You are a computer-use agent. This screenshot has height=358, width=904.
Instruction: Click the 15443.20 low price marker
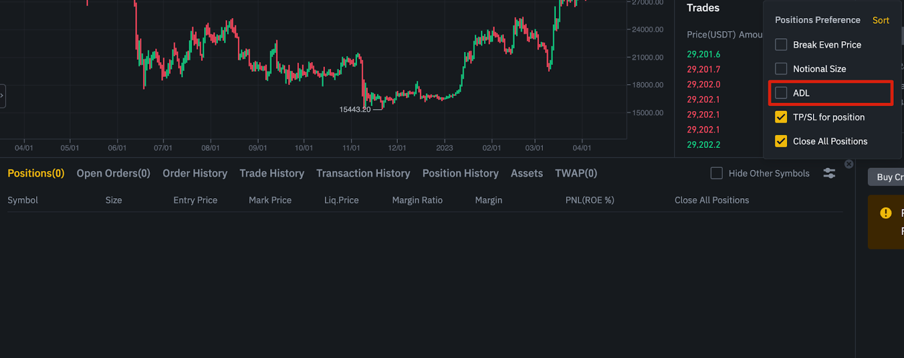point(355,110)
